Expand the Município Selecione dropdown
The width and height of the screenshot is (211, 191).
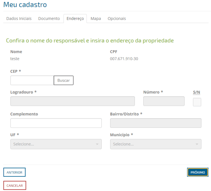(156, 144)
